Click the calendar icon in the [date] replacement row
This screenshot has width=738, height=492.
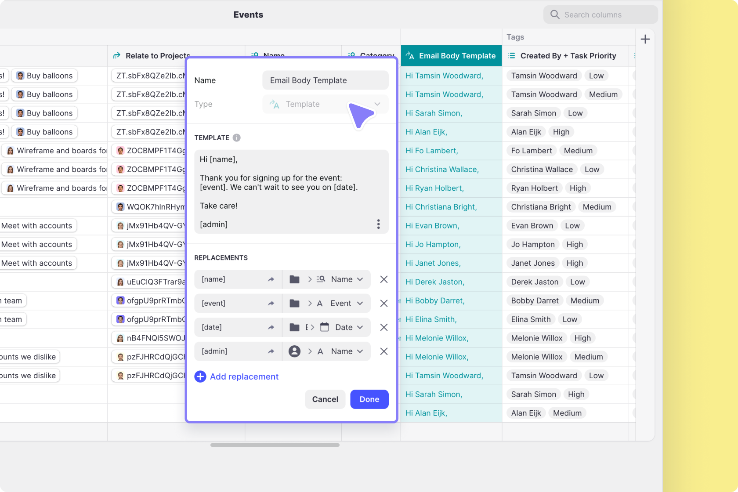click(x=324, y=327)
